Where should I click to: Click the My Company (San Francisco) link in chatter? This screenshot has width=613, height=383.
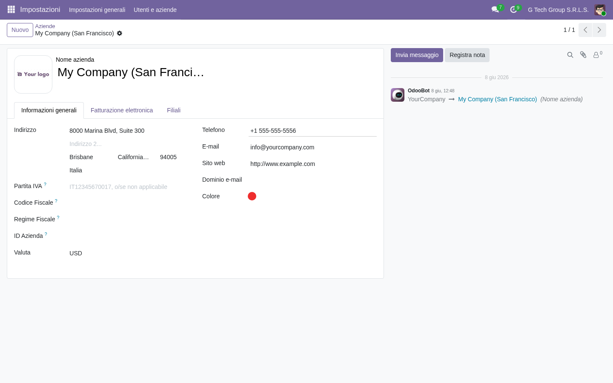[497, 99]
